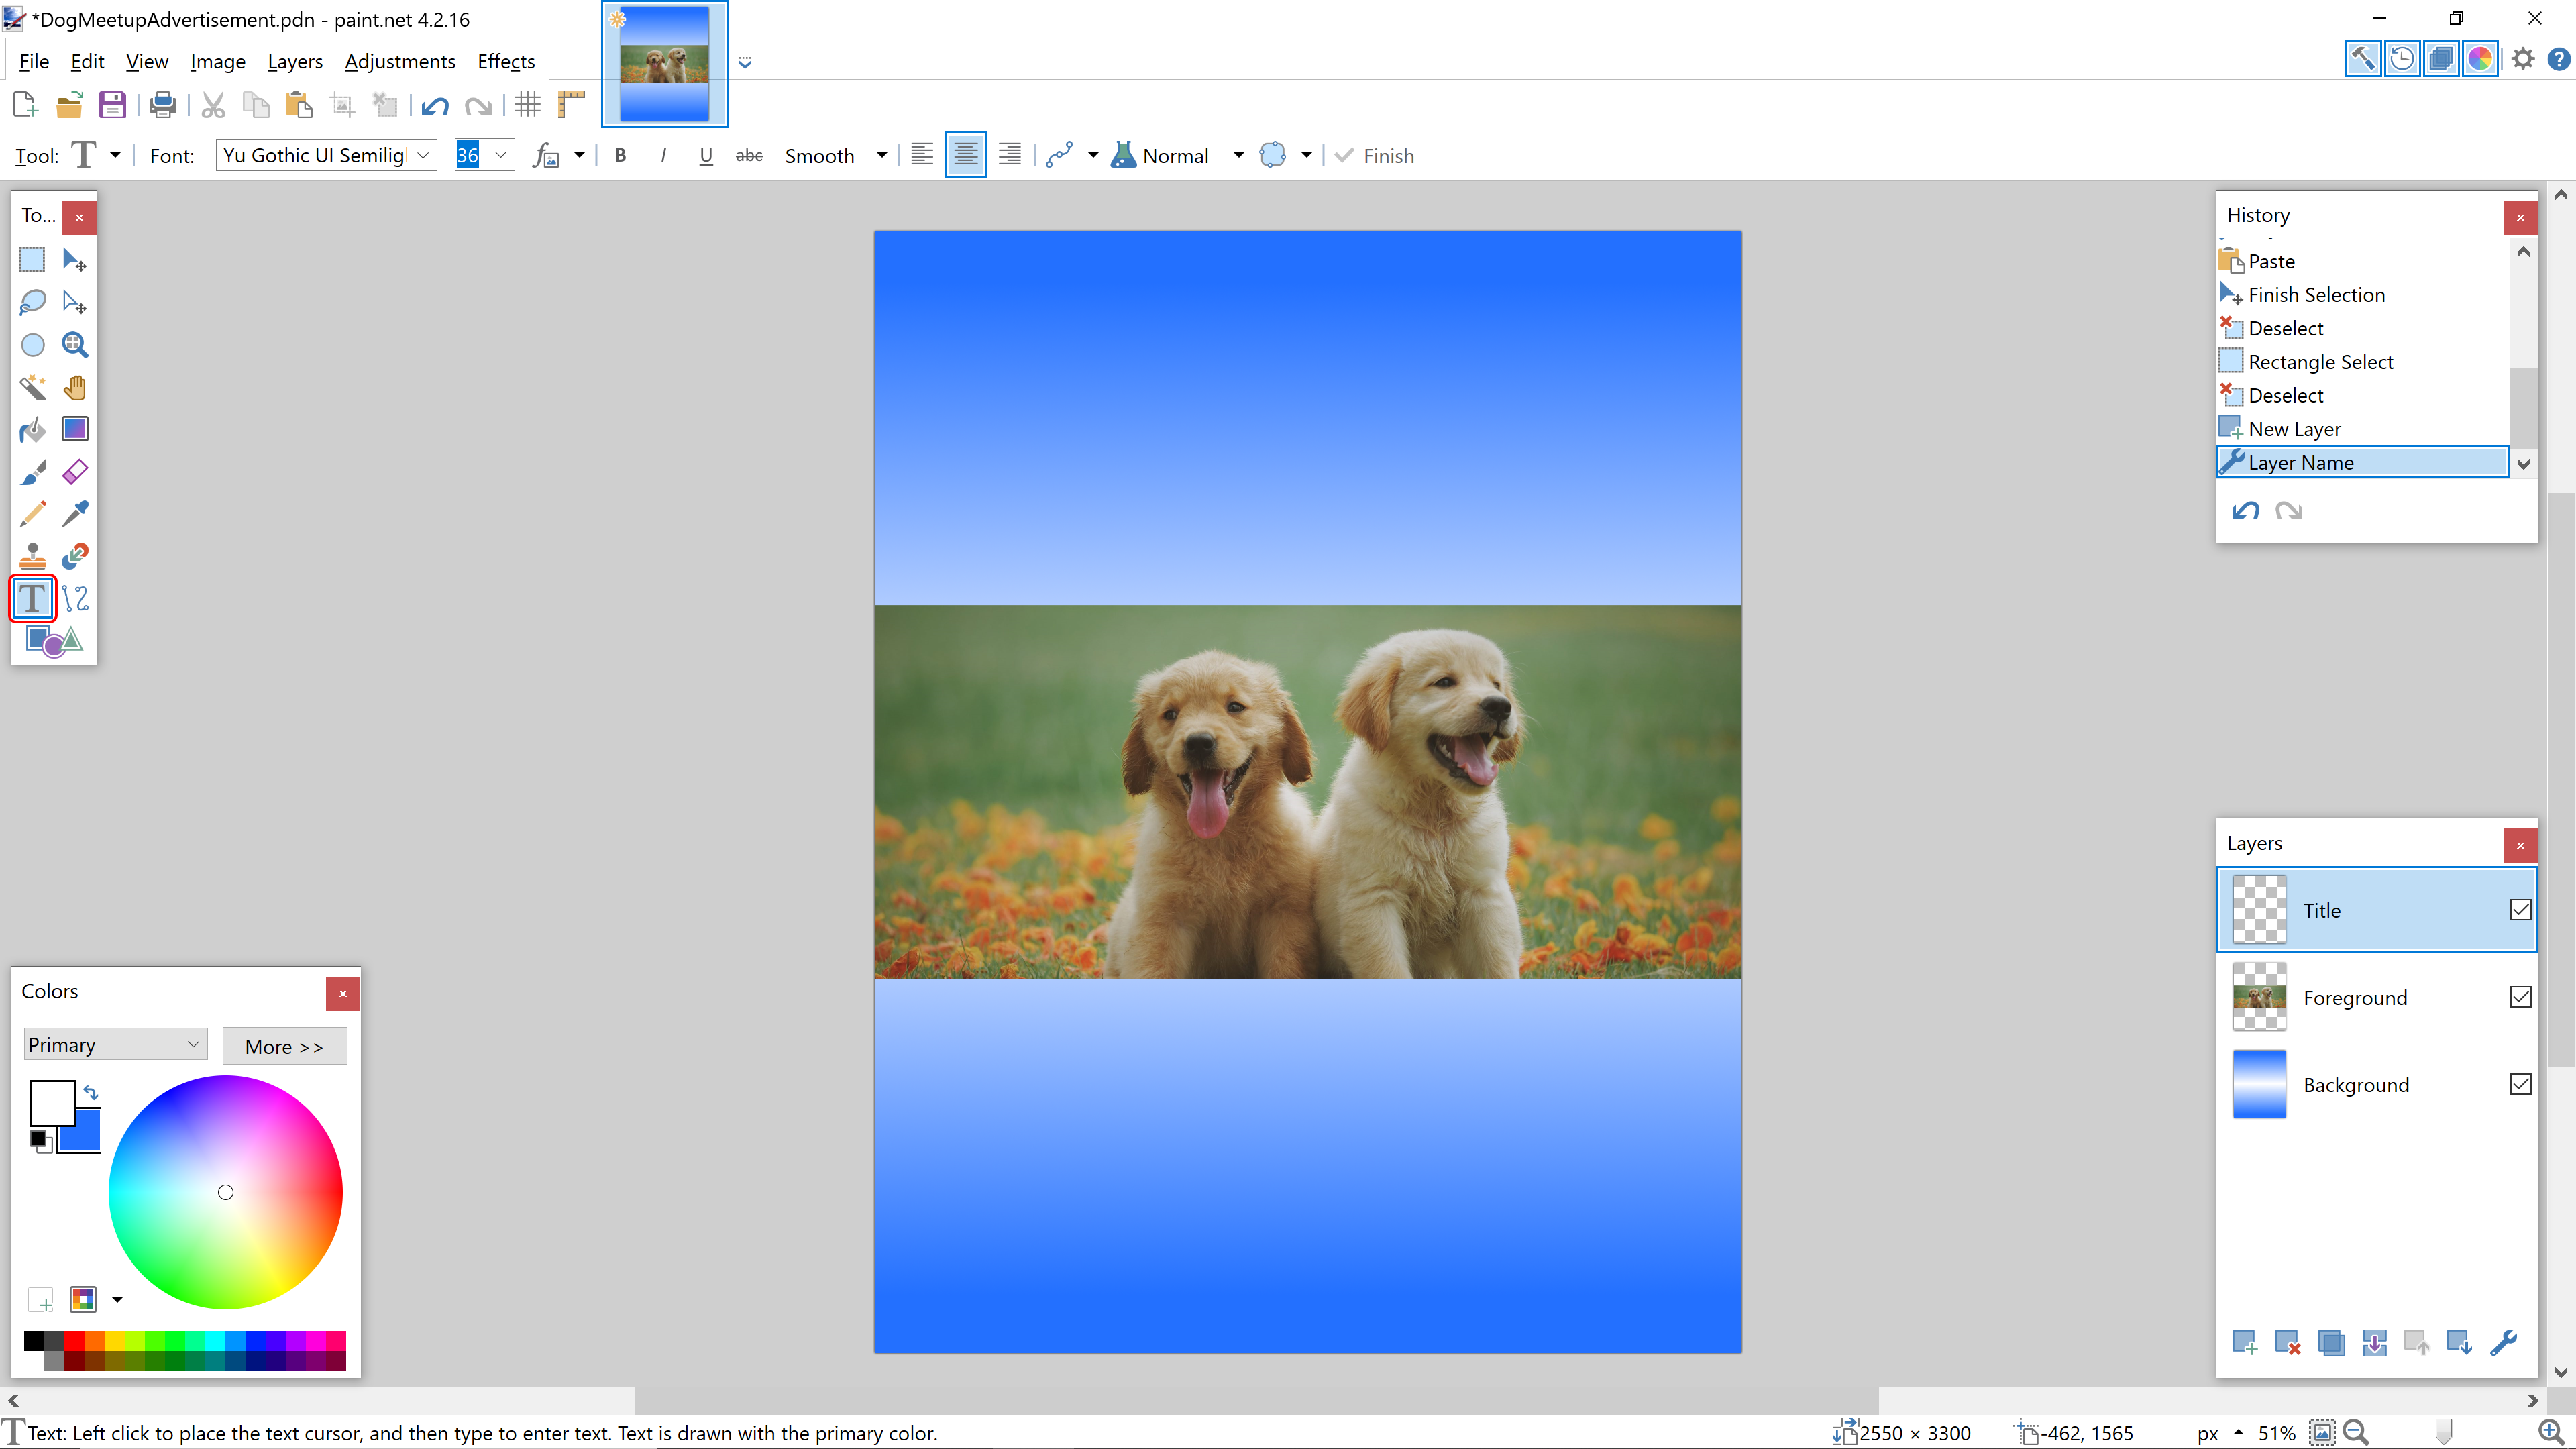Toggle Underline text formatting
The width and height of the screenshot is (2576, 1449).
click(706, 156)
